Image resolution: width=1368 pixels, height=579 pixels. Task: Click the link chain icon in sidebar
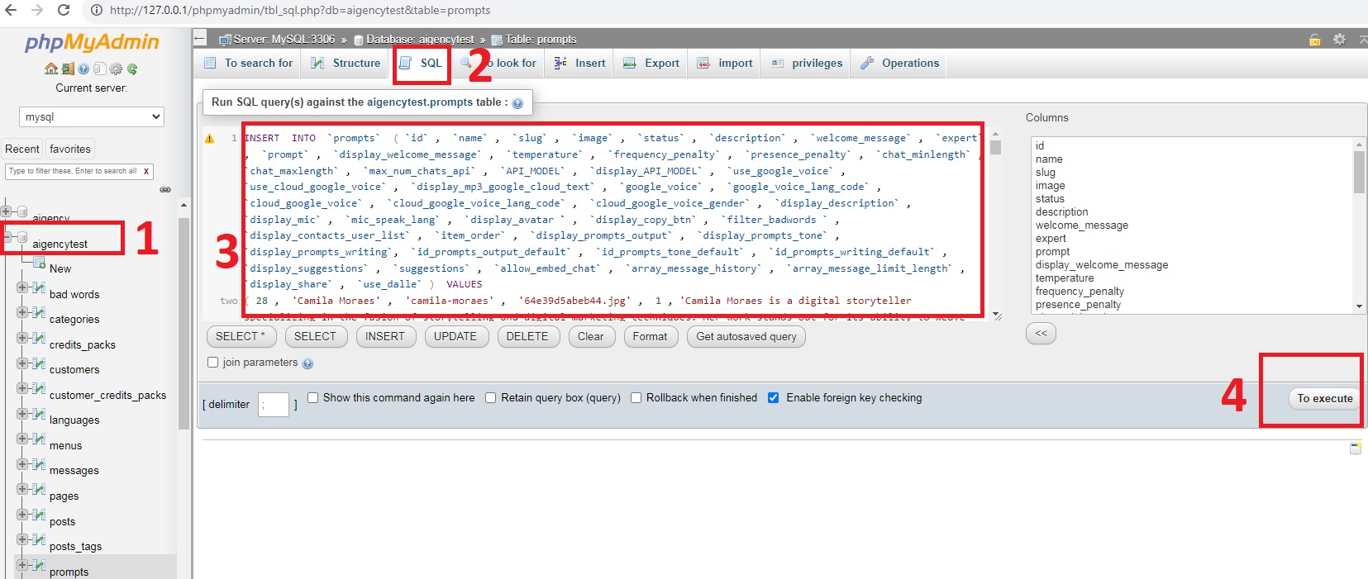pyautogui.click(x=165, y=189)
